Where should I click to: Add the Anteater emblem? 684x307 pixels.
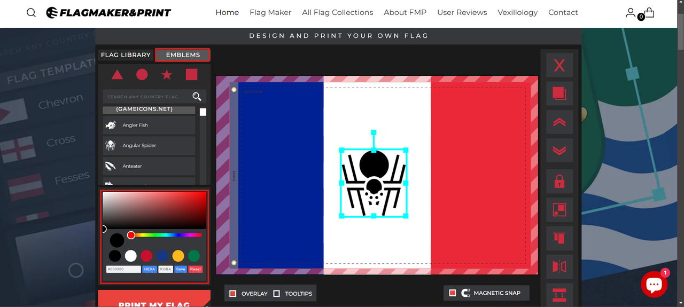(x=149, y=166)
